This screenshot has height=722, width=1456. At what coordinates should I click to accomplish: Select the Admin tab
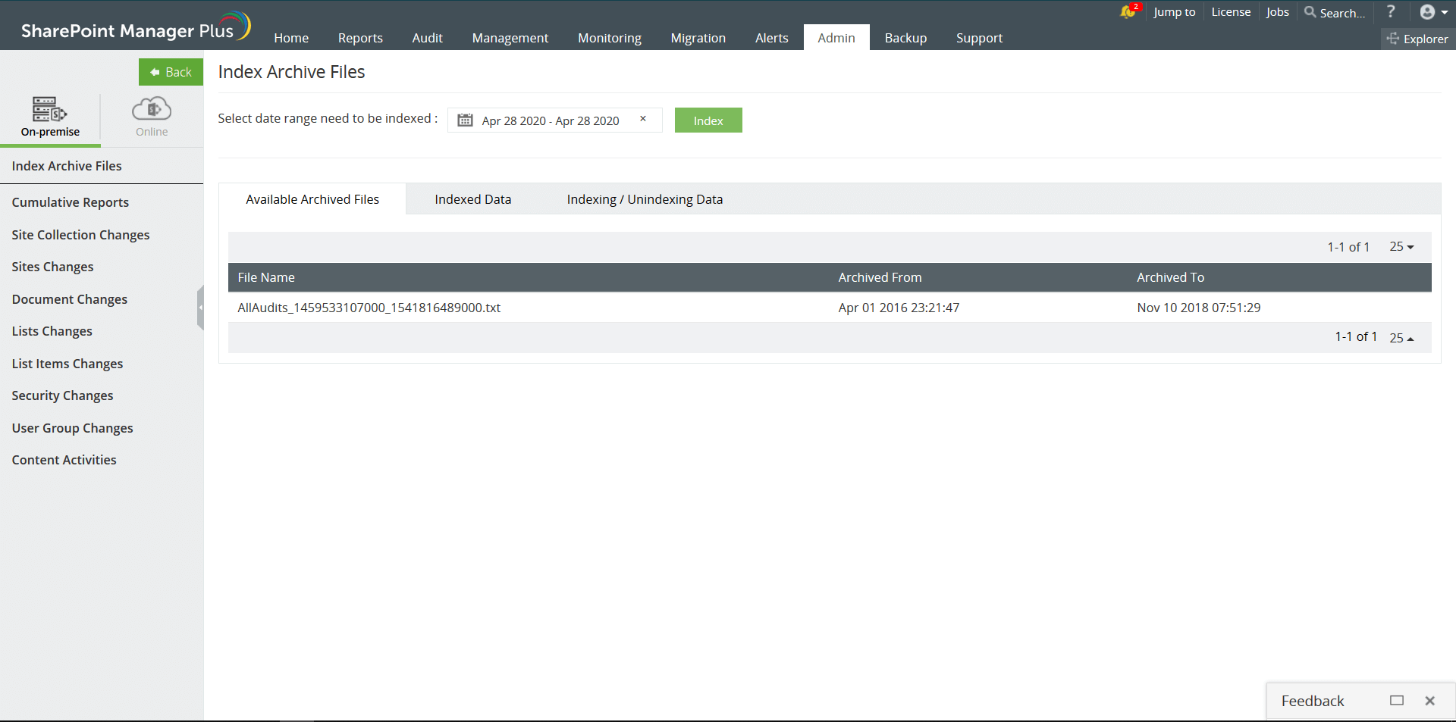pos(836,38)
